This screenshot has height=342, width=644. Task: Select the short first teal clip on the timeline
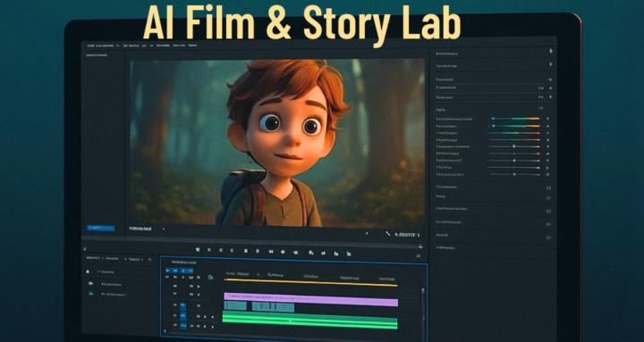(x=235, y=306)
